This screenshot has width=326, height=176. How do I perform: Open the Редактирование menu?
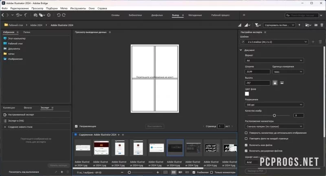[x=20, y=8]
